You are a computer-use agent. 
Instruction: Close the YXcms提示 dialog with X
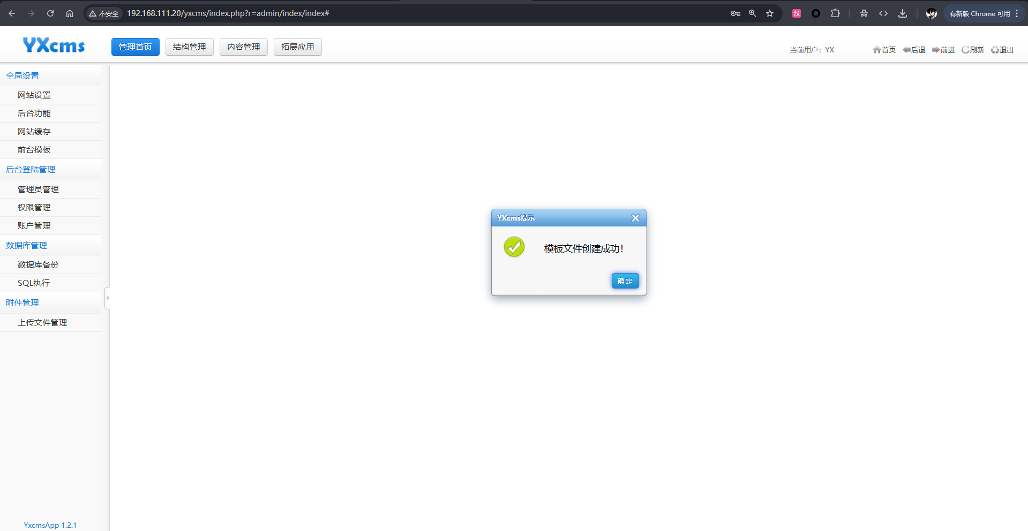635,218
